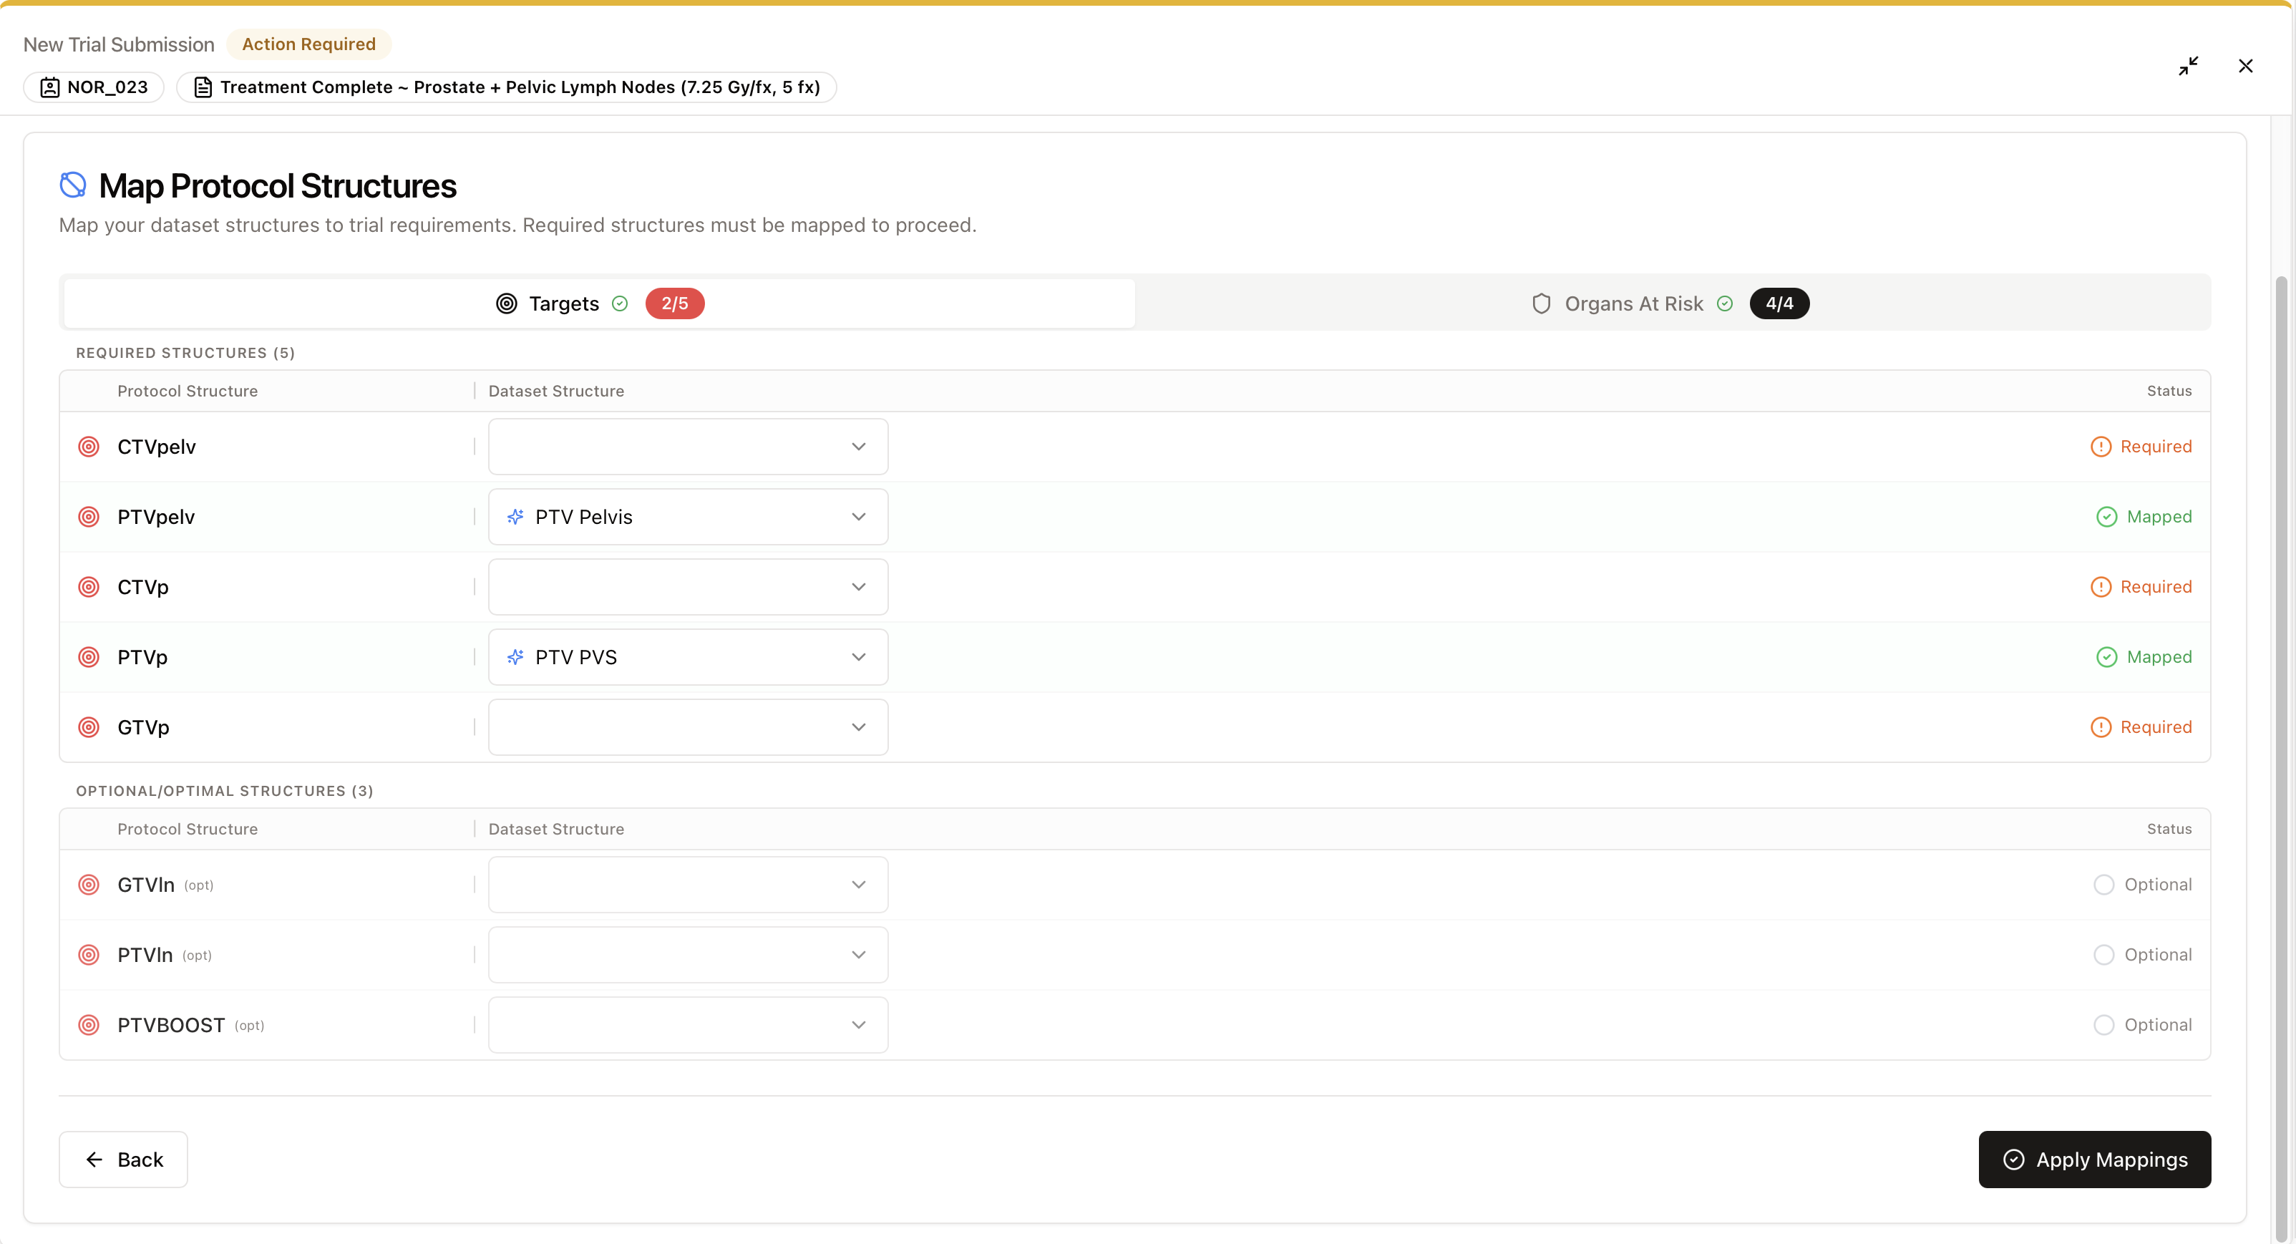
Task: Go Back to the previous step
Action: pos(123,1160)
